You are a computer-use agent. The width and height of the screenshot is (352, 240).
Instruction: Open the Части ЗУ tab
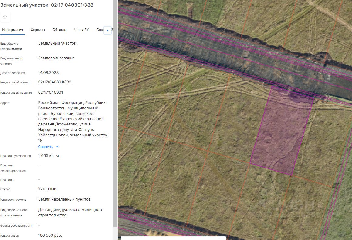pos(82,30)
